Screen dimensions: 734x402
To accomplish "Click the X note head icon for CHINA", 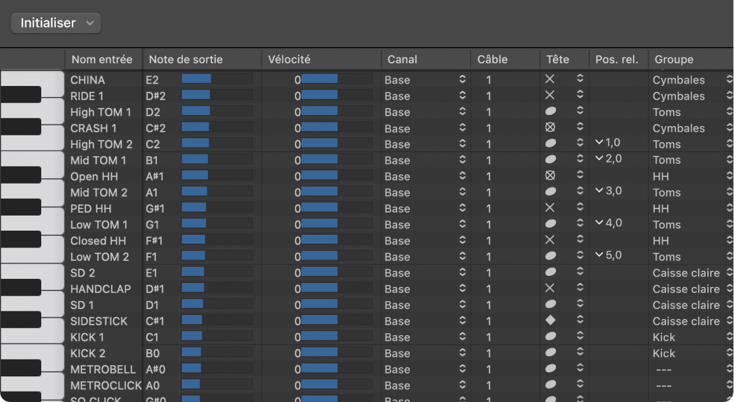I will [x=550, y=80].
